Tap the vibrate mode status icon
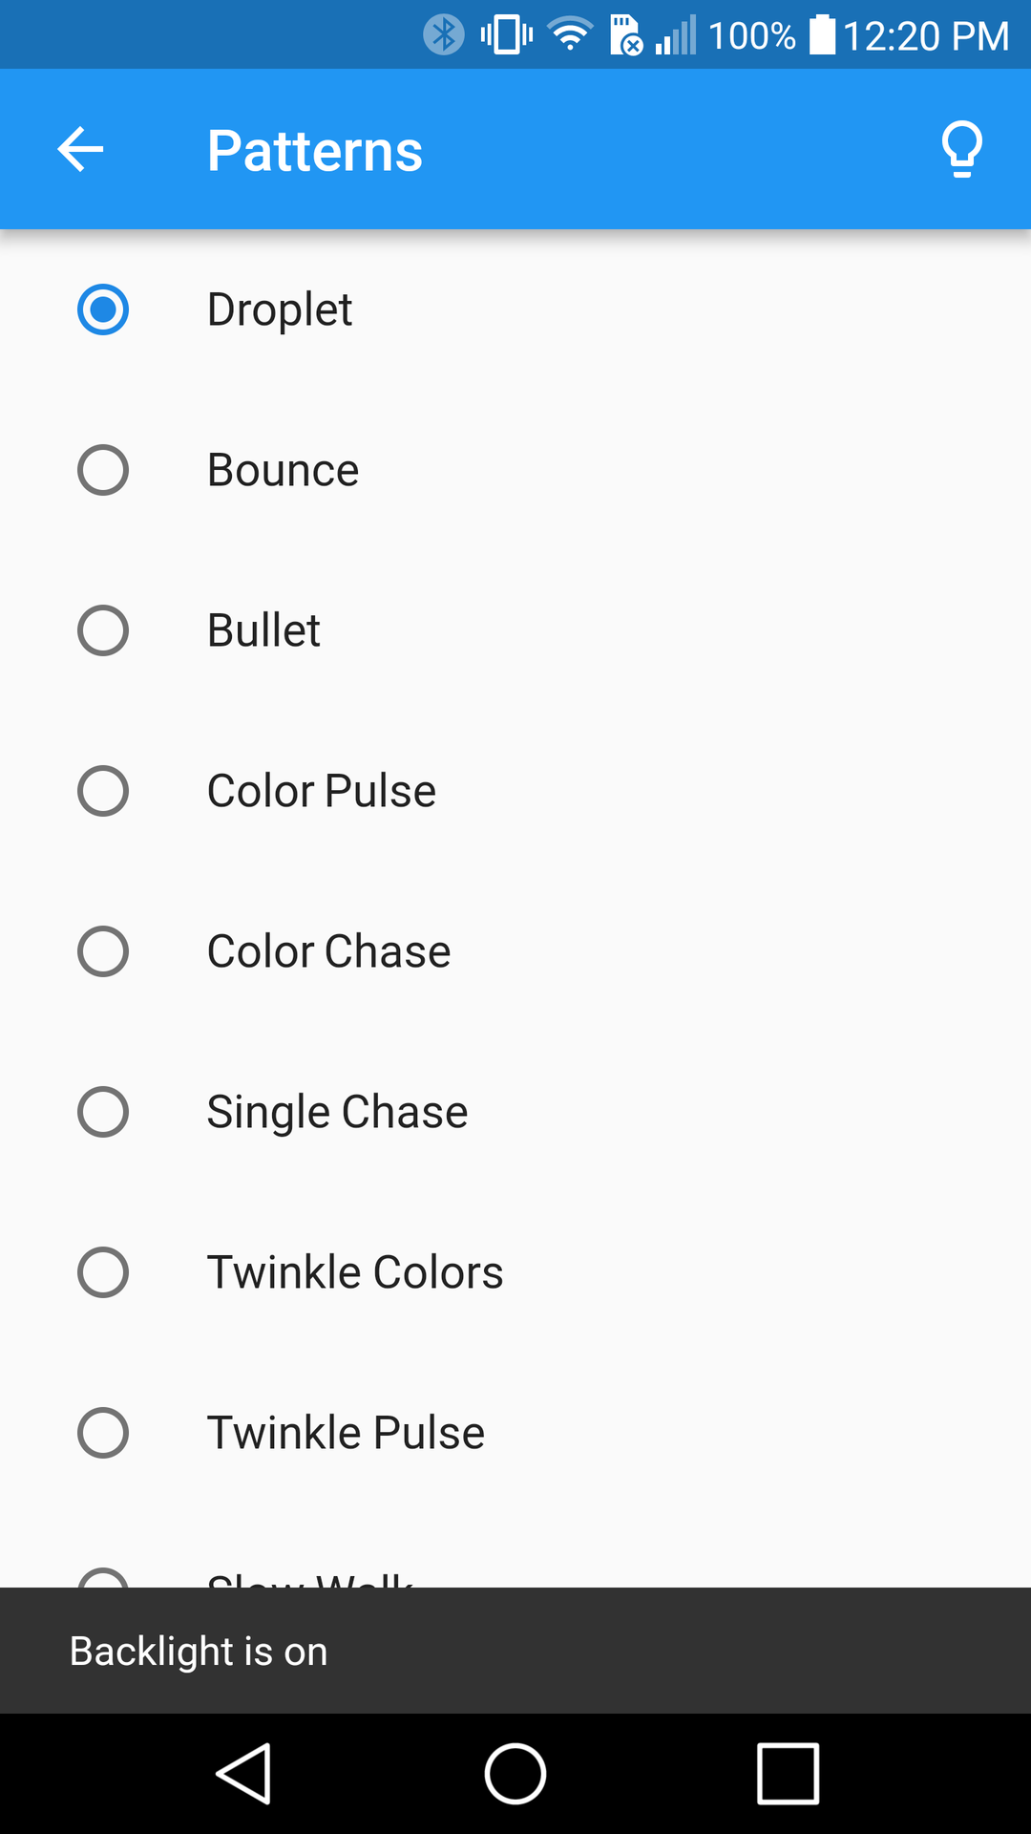Screen dimensions: 1031x1834 click(x=507, y=35)
